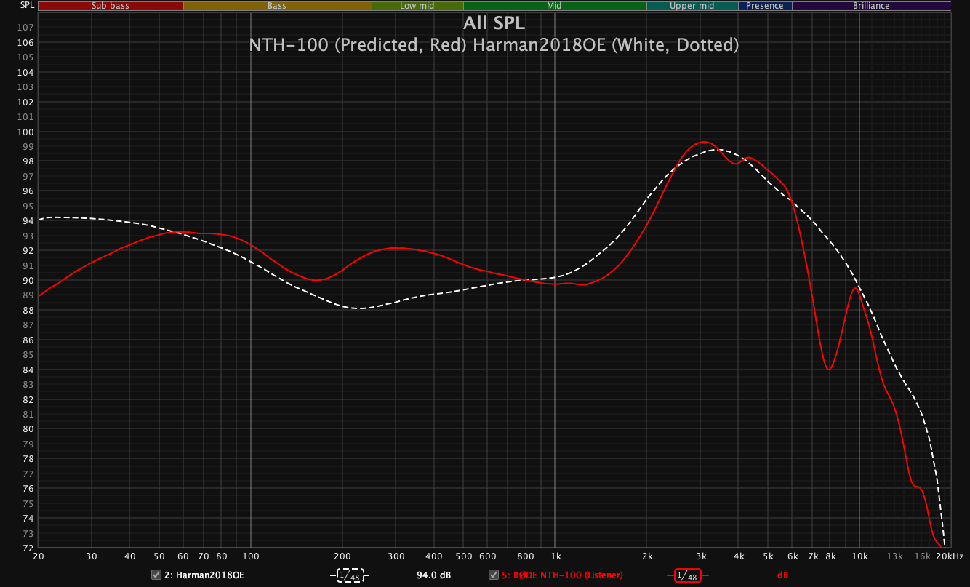Click the 20kHz frequency axis label
This screenshot has height=587, width=970.
(x=950, y=556)
